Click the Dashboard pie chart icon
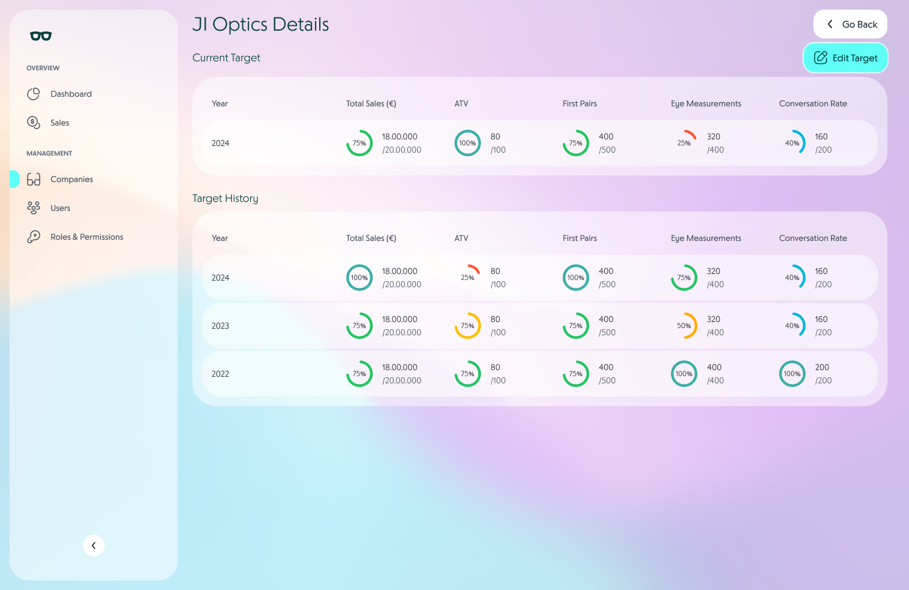The image size is (909, 590). pyautogui.click(x=34, y=94)
